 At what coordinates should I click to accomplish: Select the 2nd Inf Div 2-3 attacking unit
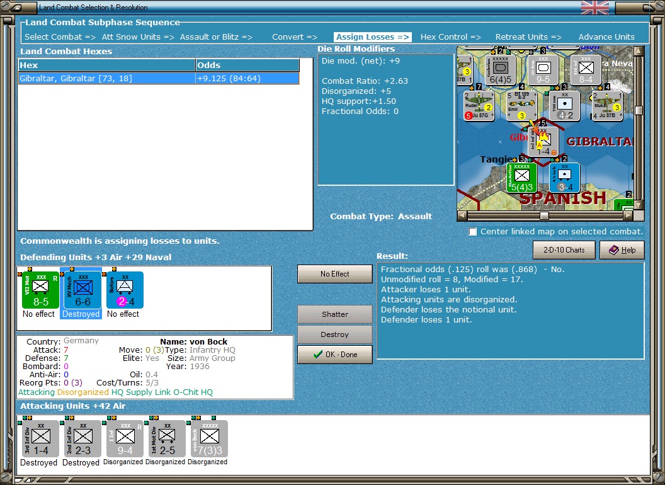pos(82,439)
